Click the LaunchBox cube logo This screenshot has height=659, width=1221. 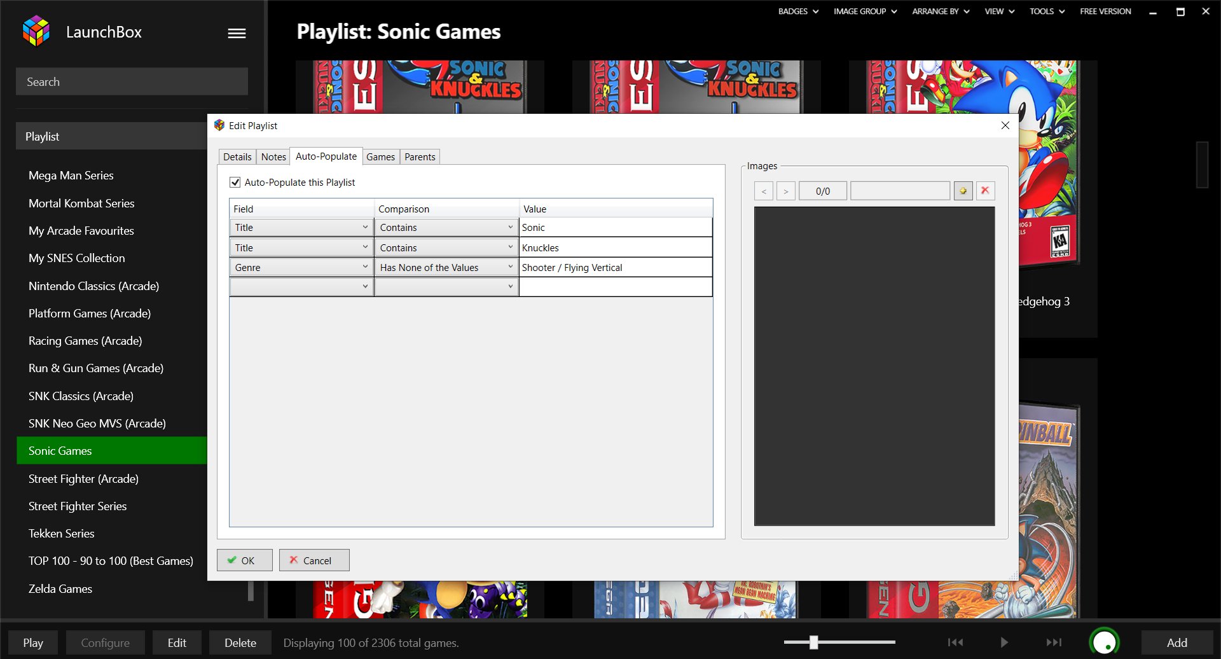[36, 31]
